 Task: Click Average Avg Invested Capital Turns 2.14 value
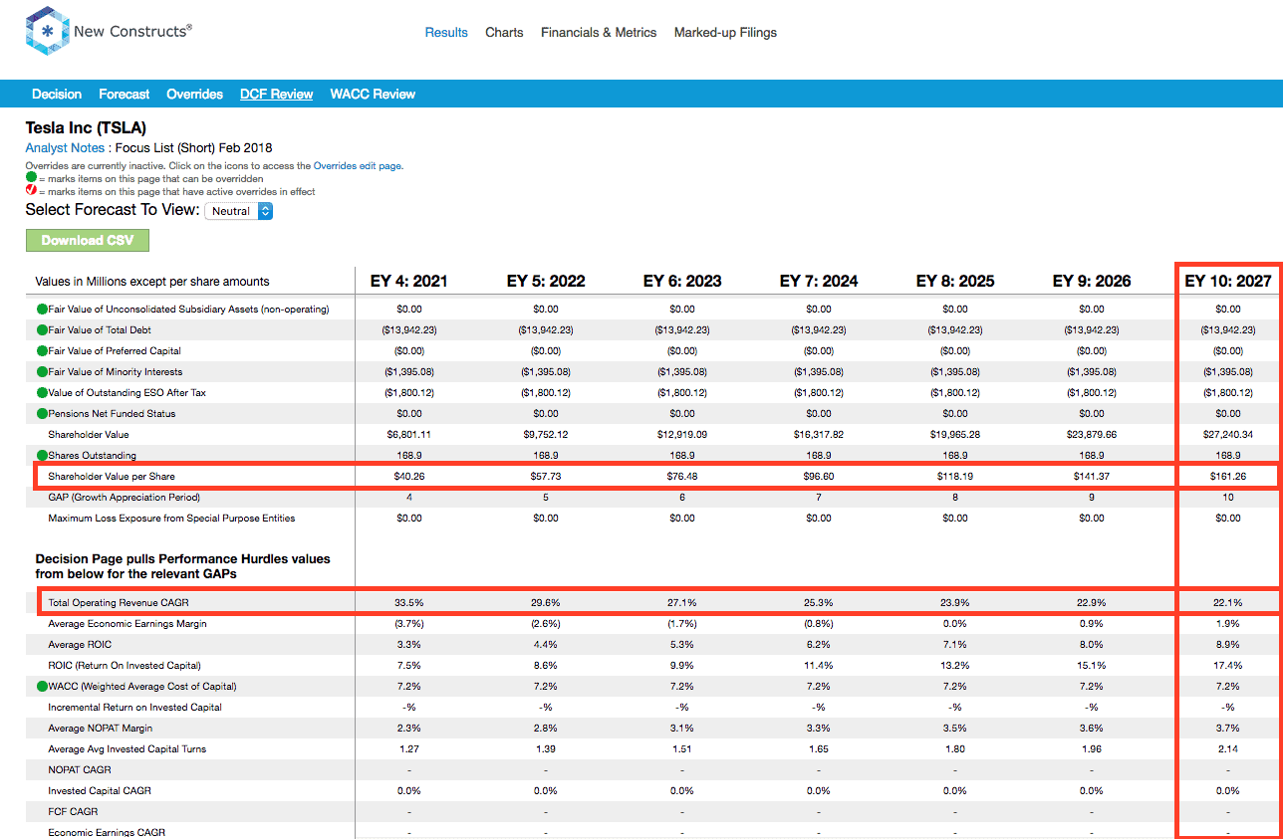click(x=1228, y=748)
